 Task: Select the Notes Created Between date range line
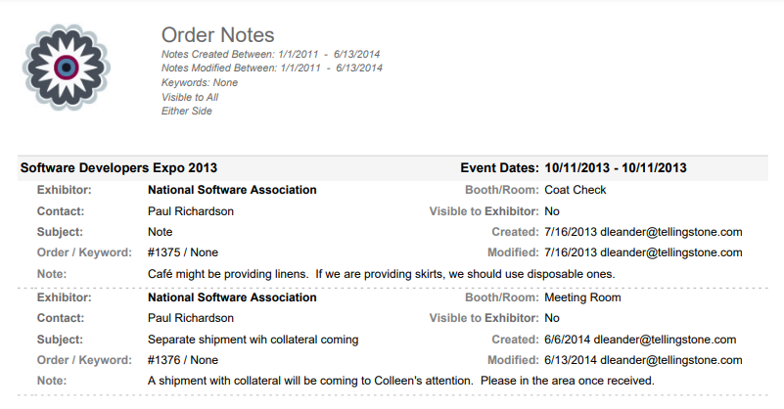click(271, 53)
